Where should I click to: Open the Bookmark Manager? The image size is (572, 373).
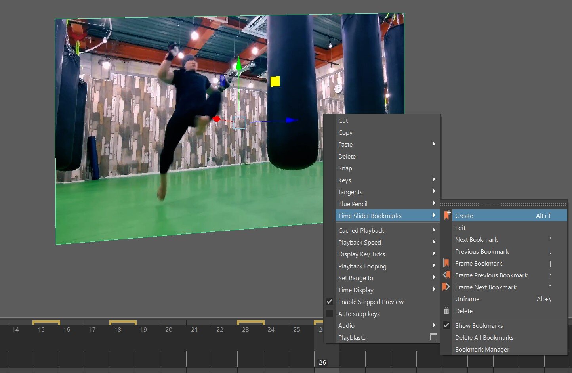coord(482,349)
